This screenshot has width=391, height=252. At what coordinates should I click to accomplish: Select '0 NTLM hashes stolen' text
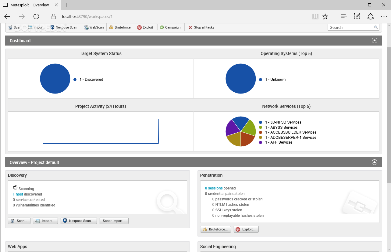(231, 205)
